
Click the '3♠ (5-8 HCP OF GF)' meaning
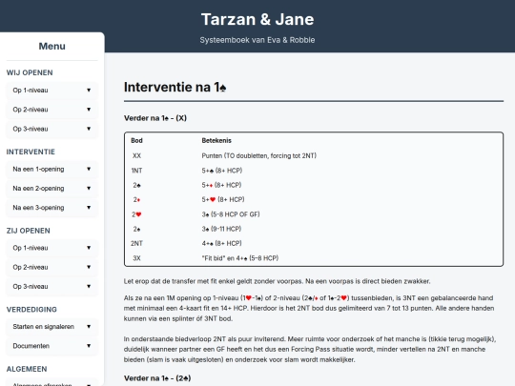(x=231, y=214)
